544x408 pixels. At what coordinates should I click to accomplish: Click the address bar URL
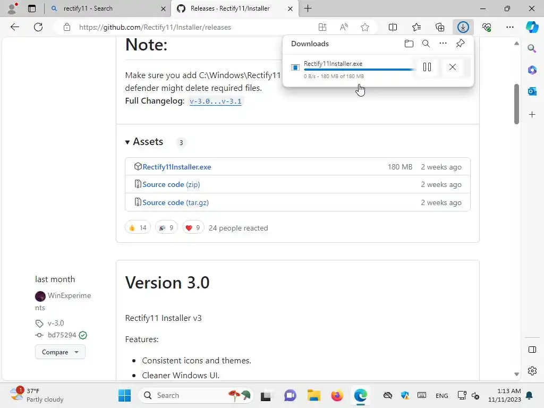pos(155,27)
